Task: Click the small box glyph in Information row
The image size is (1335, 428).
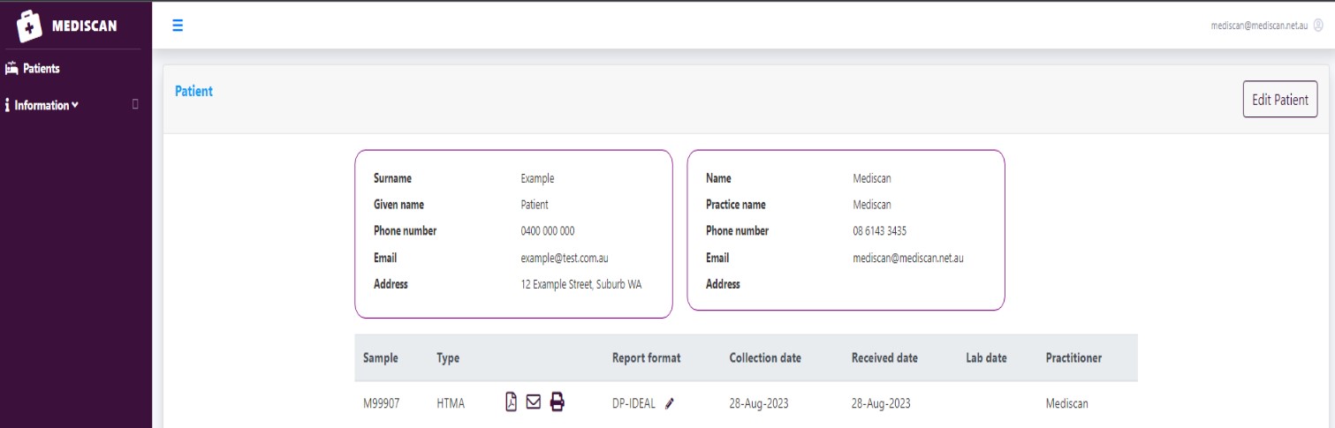Action: pyautogui.click(x=135, y=104)
